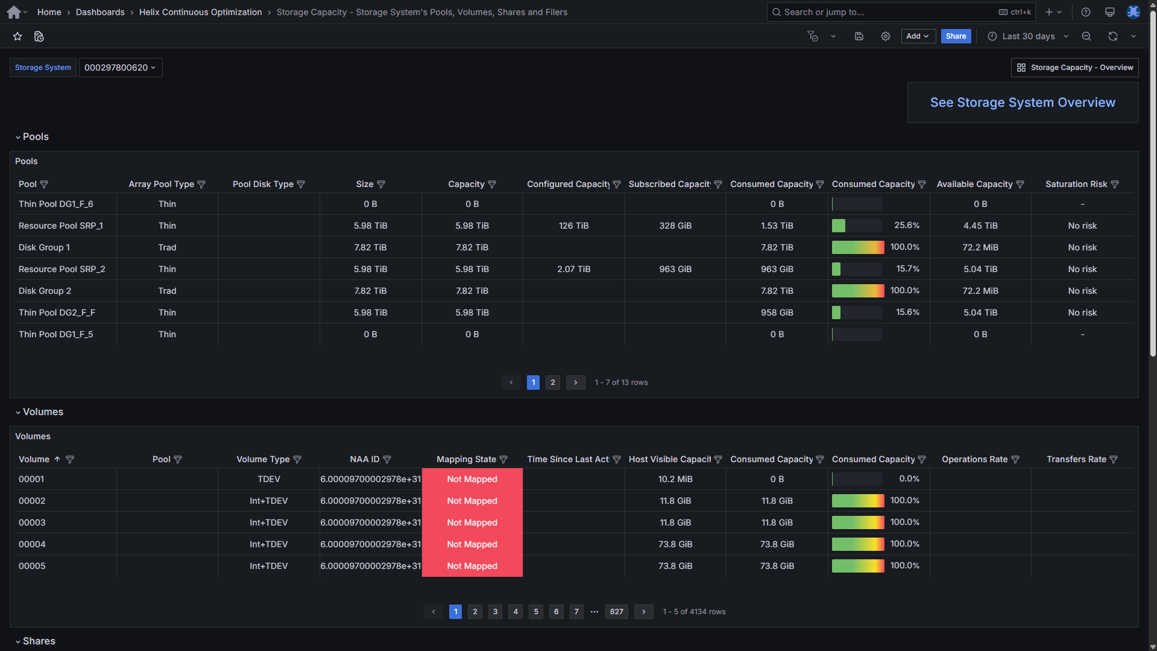Open the Storage System 000297800620 dropdown

click(x=120, y=68)
